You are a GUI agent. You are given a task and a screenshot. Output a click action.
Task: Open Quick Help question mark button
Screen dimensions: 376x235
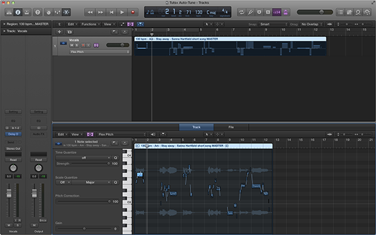38,12
